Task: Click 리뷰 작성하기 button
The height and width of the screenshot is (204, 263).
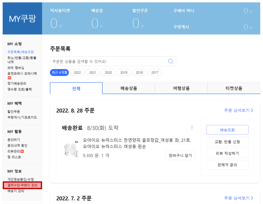Action: (227, 153)
